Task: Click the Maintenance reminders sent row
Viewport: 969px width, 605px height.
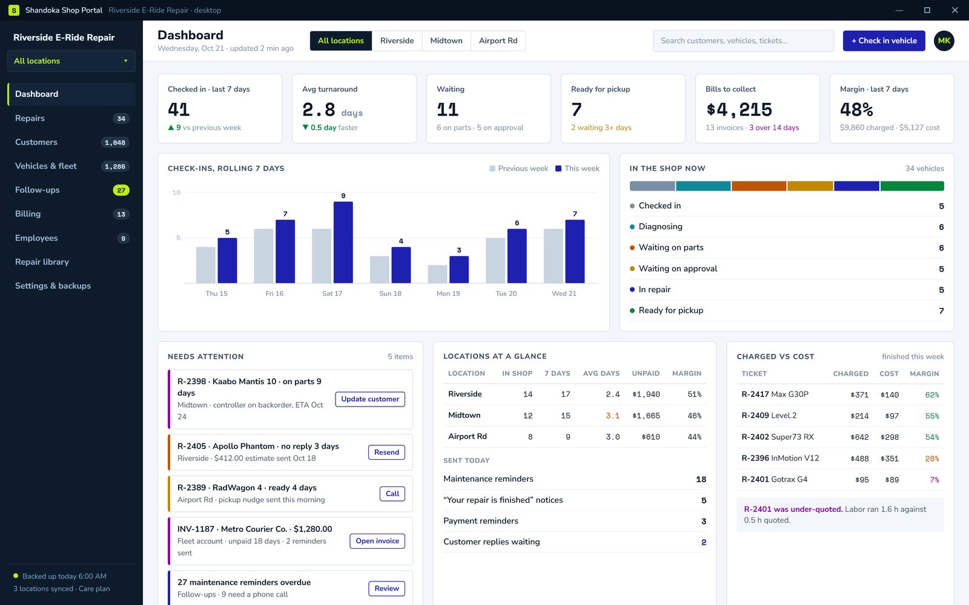Action: [x=575, y=479]
